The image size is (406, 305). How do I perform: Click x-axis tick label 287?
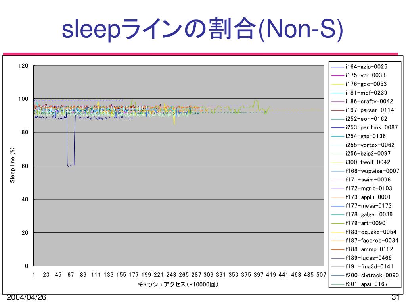pyautogui.click(x=196, y=275)
